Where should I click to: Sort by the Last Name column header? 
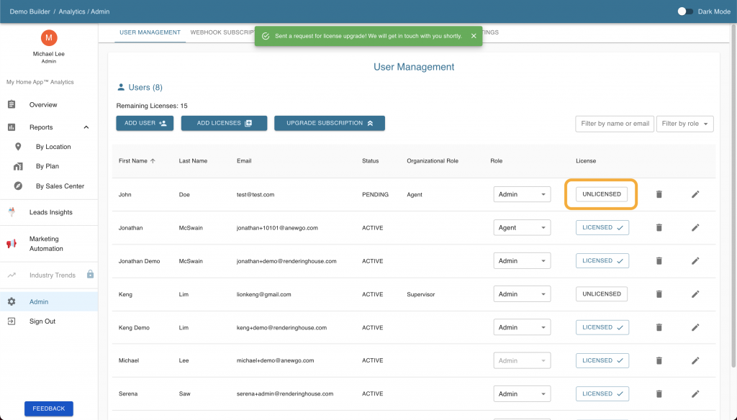pos(193,160)
